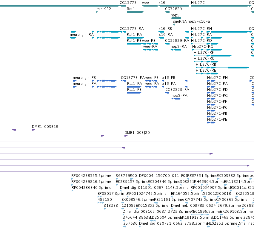Screen dimensions: 254x228
Task: Select the CG32829-PA protein label
Action: (x=177, y=90)
